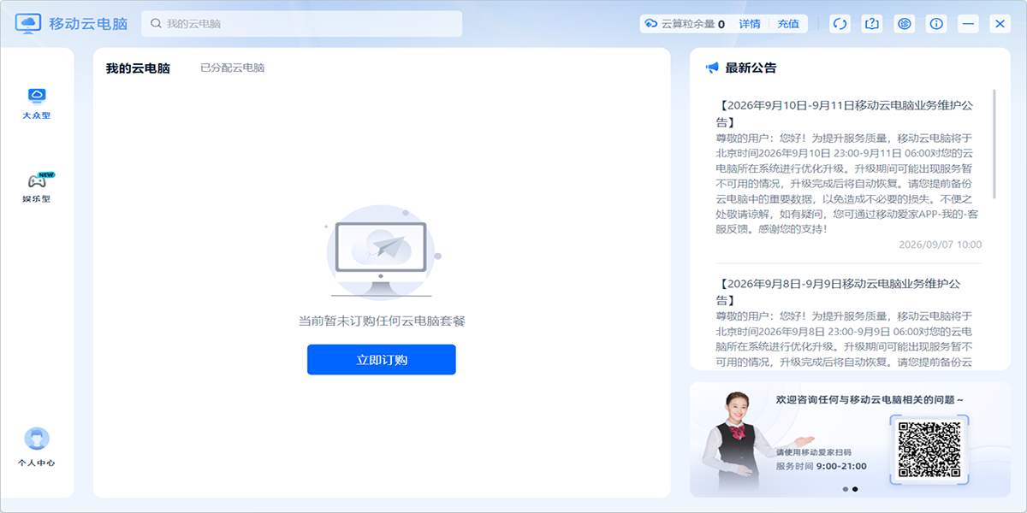
Task: Switch to 已分配云电脑 tab
Action: pyautogui.click(x=232, y=68)
